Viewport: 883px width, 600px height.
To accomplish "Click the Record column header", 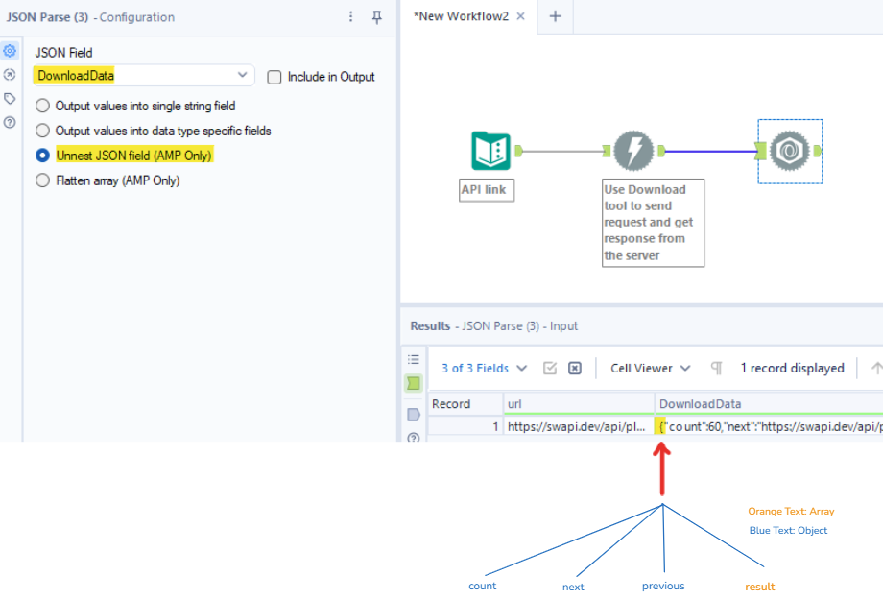I will coord(465,404).
